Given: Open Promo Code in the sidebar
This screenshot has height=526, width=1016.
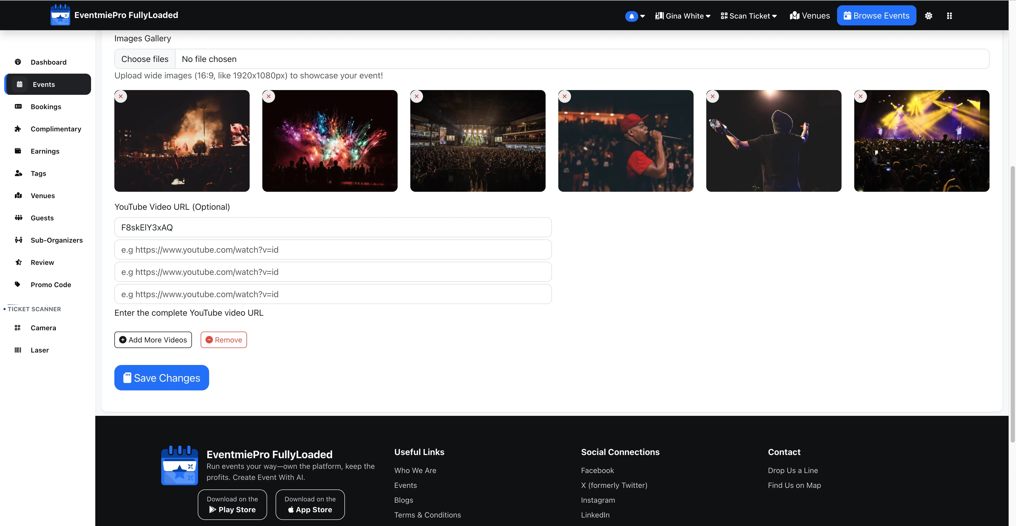Looking at the screenshot, I should point(47,284).
